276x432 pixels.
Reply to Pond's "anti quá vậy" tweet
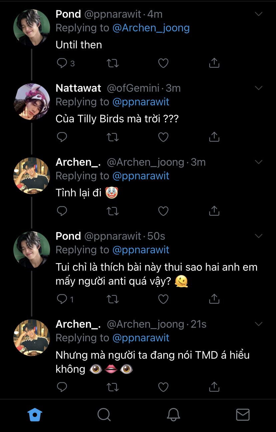(x=62, y=299)
